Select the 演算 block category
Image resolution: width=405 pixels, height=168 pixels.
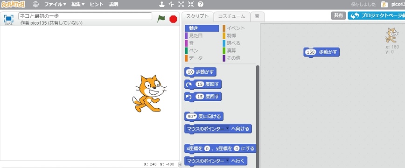(x=239, y=51)
